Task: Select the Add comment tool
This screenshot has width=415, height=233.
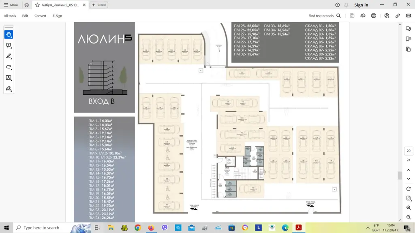Action: coord(9,46)
